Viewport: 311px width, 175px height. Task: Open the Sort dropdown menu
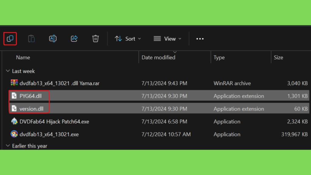click(128, 39)
